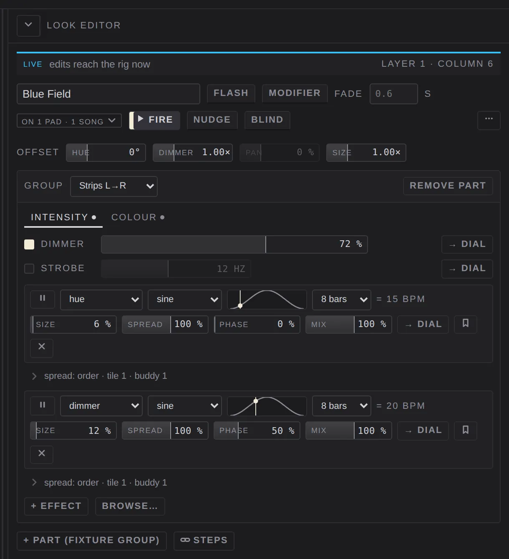Collapse the Look Editor panel chevron
Image resolution: width=509 pixels, height=559 pixels.
[28, 25]
